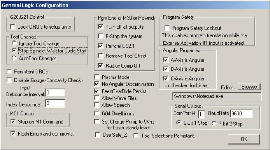Click the OK button
270x150 pixels.
tap(244, 139)
